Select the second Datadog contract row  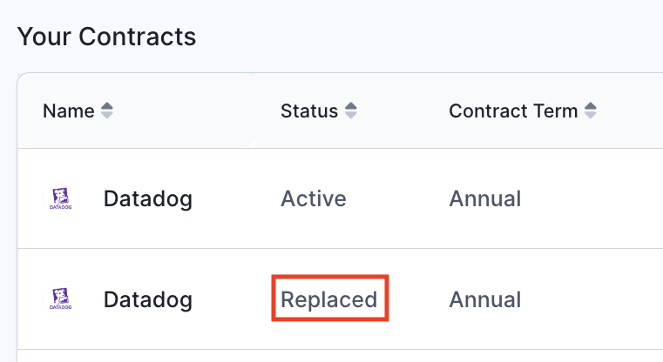340,299
